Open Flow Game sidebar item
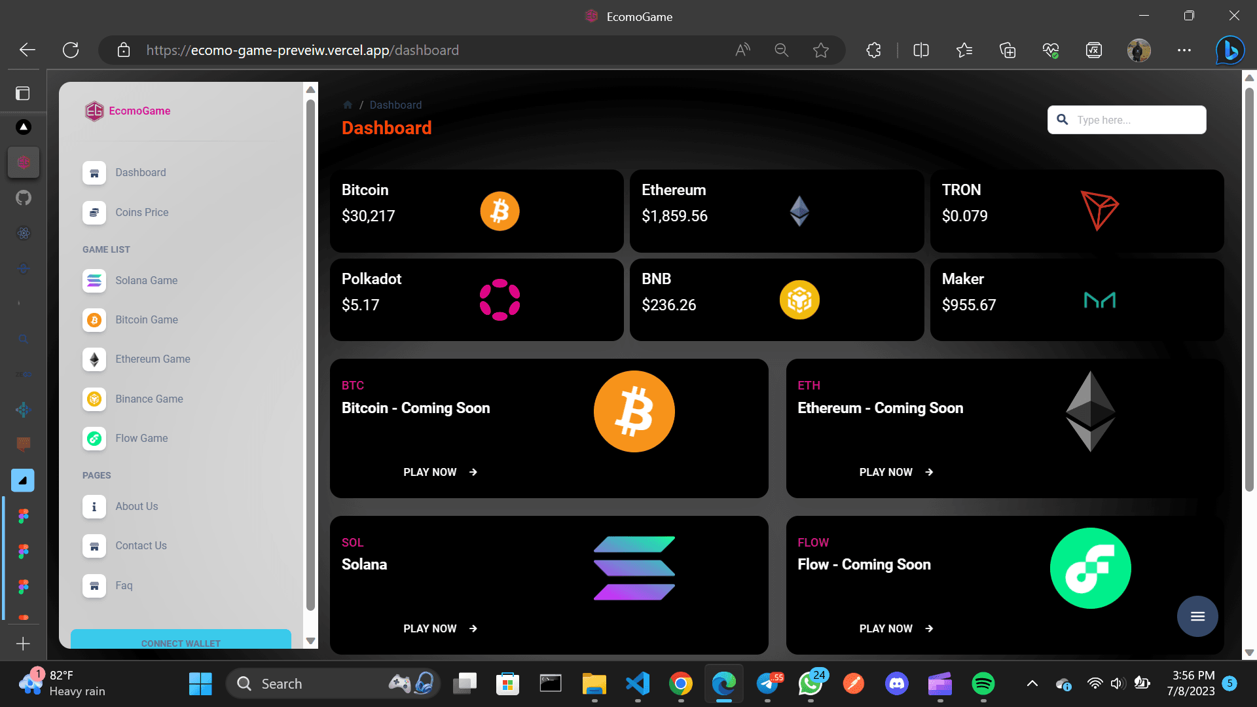 141,438
